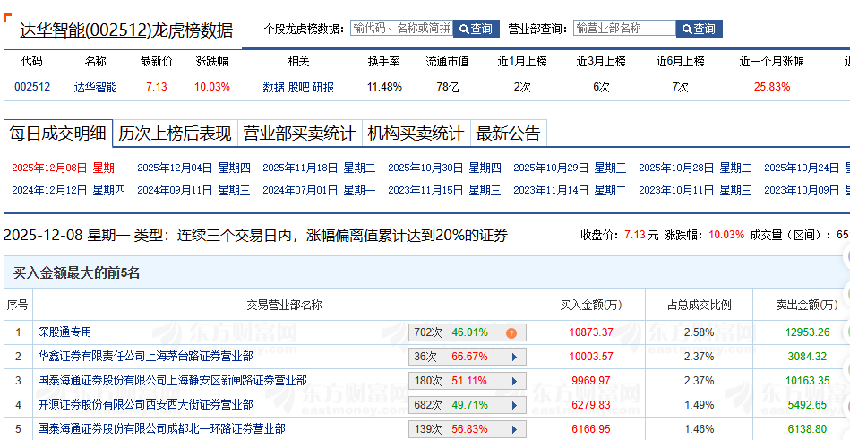Open the 达华智能(002512)龙虎榜数据 title link

(125, 30)
